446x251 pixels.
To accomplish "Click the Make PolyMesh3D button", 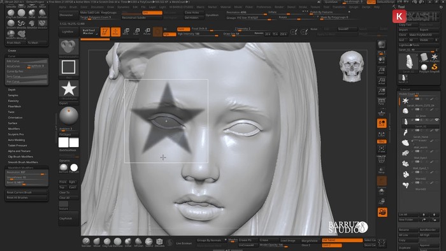I will [x=424, y=35].
